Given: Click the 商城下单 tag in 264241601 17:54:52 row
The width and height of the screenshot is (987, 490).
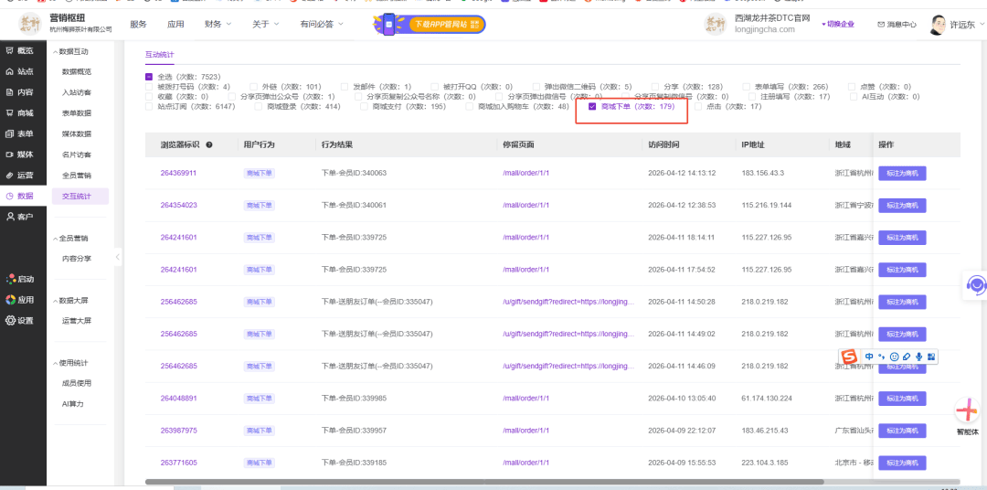Looking at the screenshot, I should (260, 270).
